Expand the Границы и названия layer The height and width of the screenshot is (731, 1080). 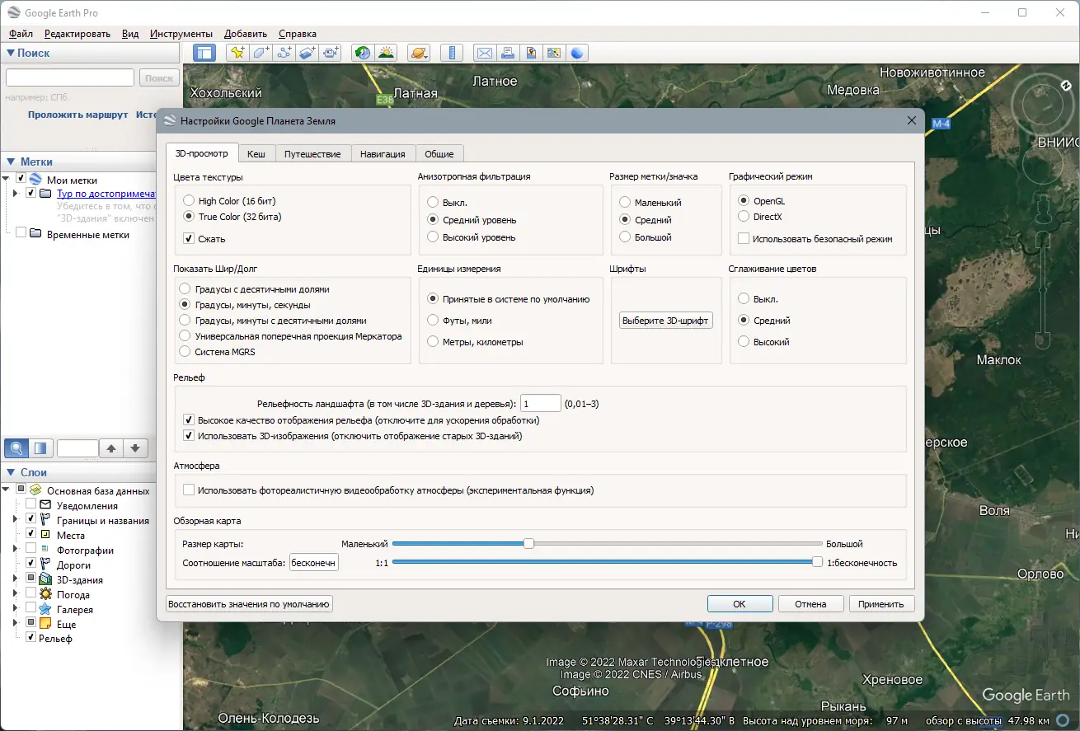pyautogui.click(x=15, y=520)
